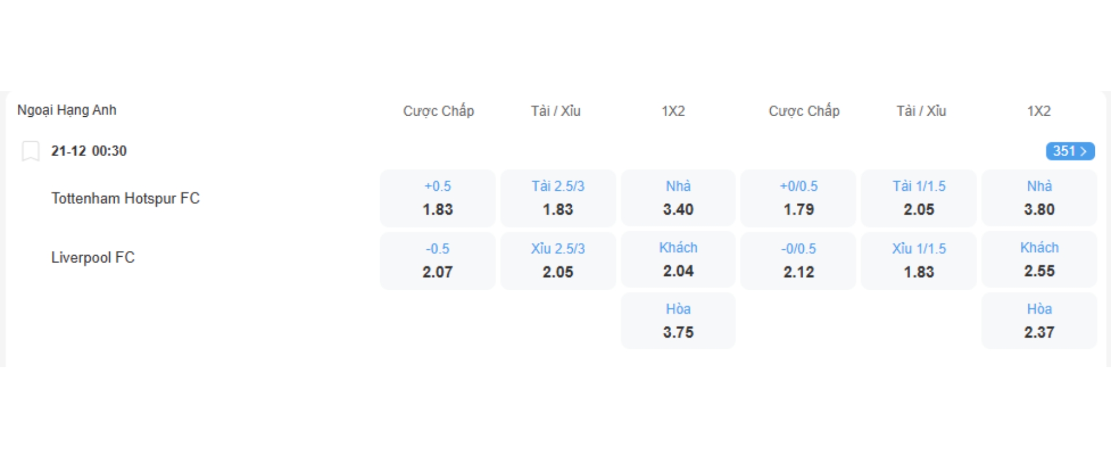Screen dimensions: 1111x458
Task: Pick Xỉu 2.5/3 under odds 2.05
Action: coord(558,261)
